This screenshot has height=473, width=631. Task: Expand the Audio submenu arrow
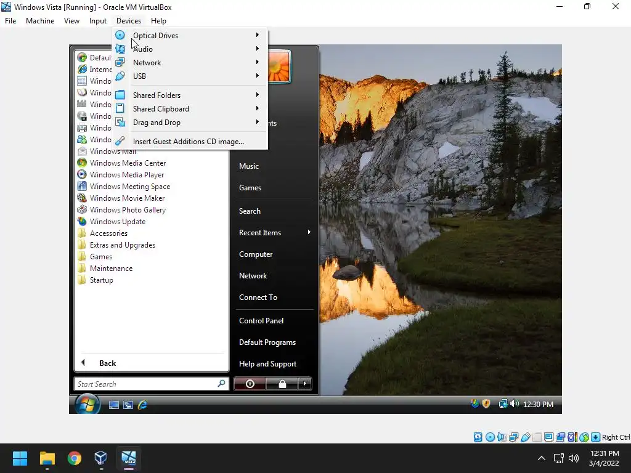[x=258, y=49]
